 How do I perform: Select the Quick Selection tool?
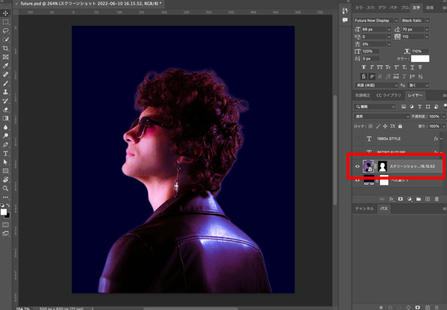pyautogui.click(x=5, y=39)
